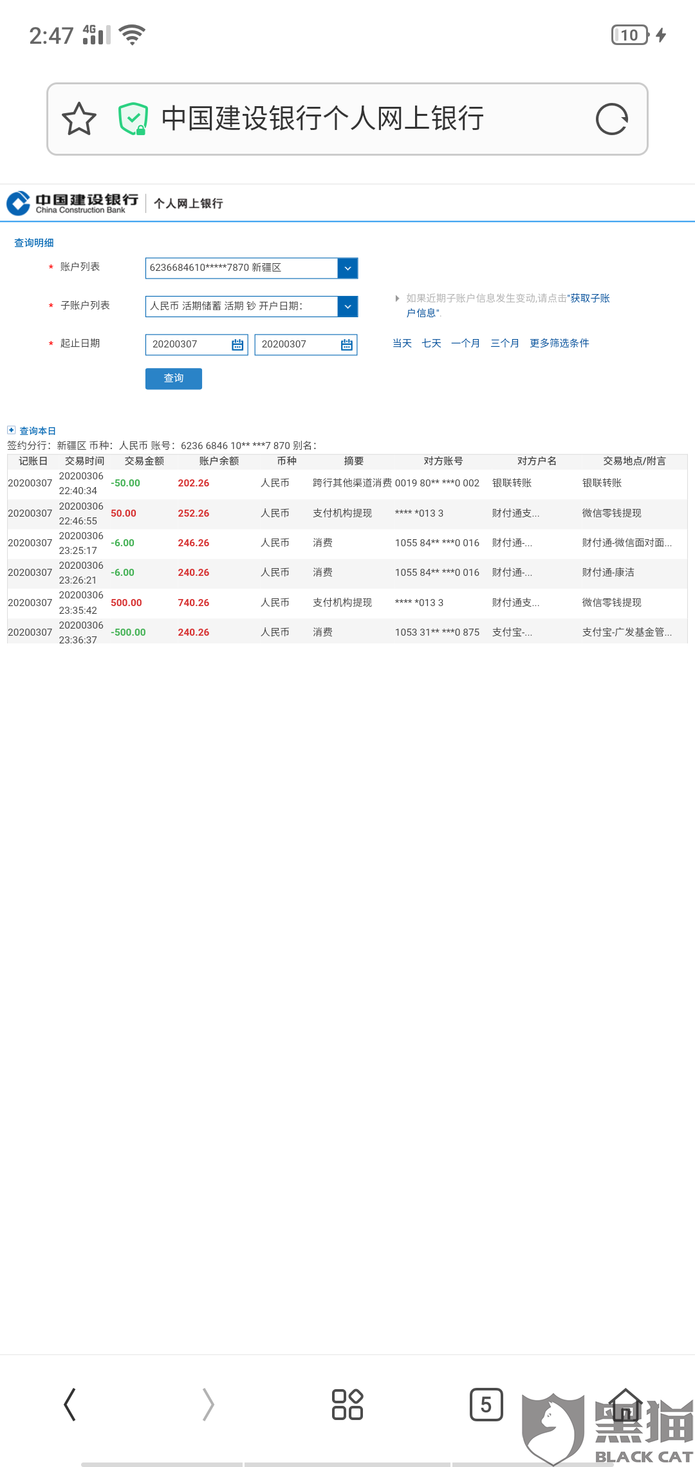Tap the bookmark star icon

79,119
